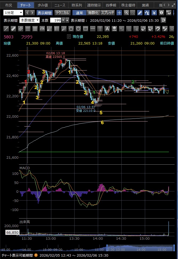Screen dimensions: 178x259
Task: Click the zoom in magnifier icon
Action: tap(126, 13)
